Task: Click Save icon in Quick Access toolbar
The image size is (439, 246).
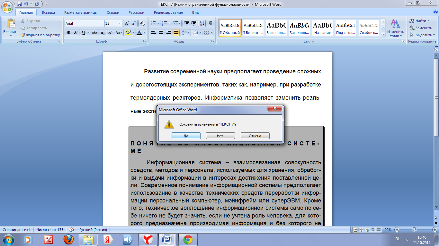Action: coord(19,4)
